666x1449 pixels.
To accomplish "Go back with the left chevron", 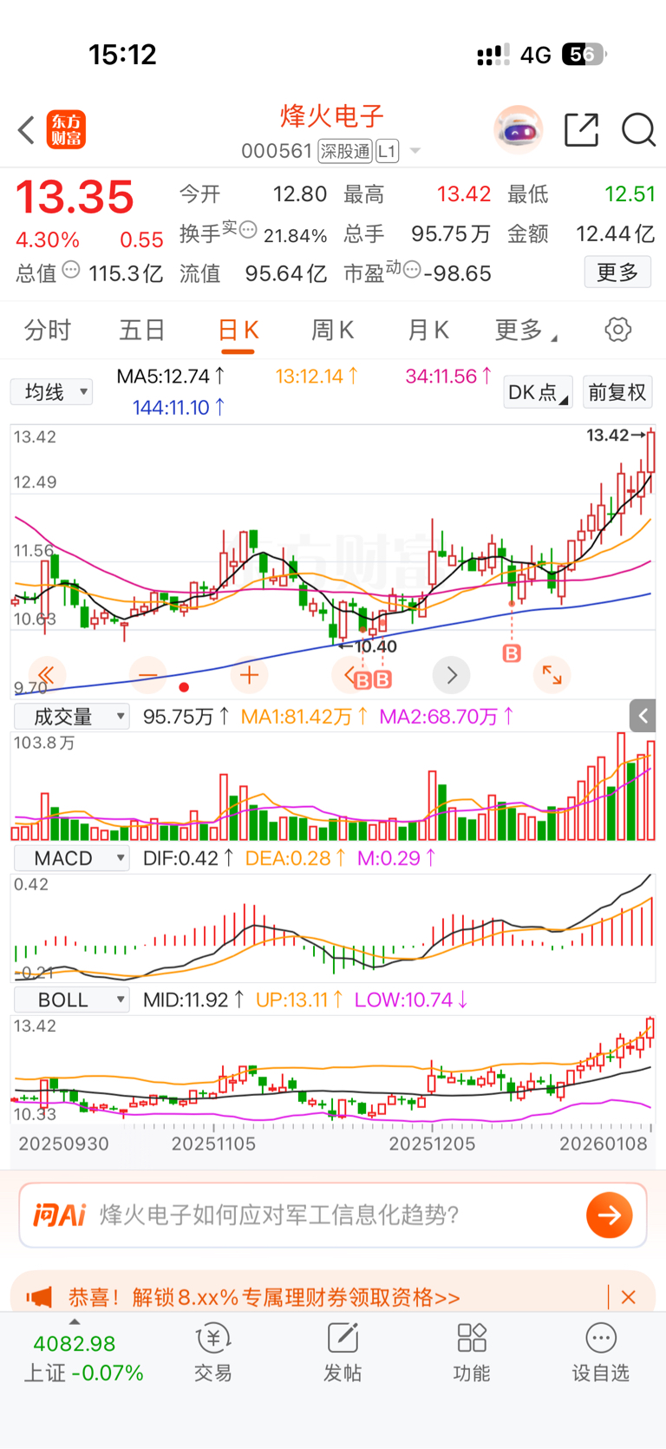I will (x=26, y=131).
